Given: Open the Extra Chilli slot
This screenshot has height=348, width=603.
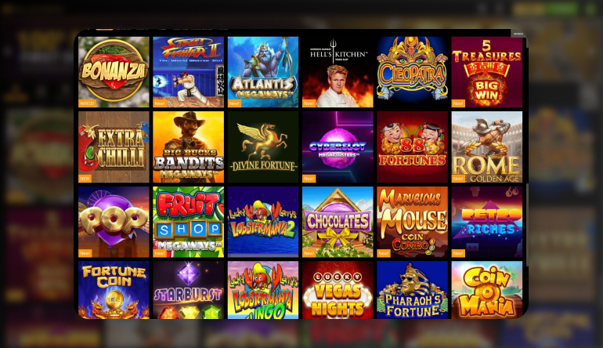Looking at the screenshot, I should pyautogui.click(x=114, y=147).
